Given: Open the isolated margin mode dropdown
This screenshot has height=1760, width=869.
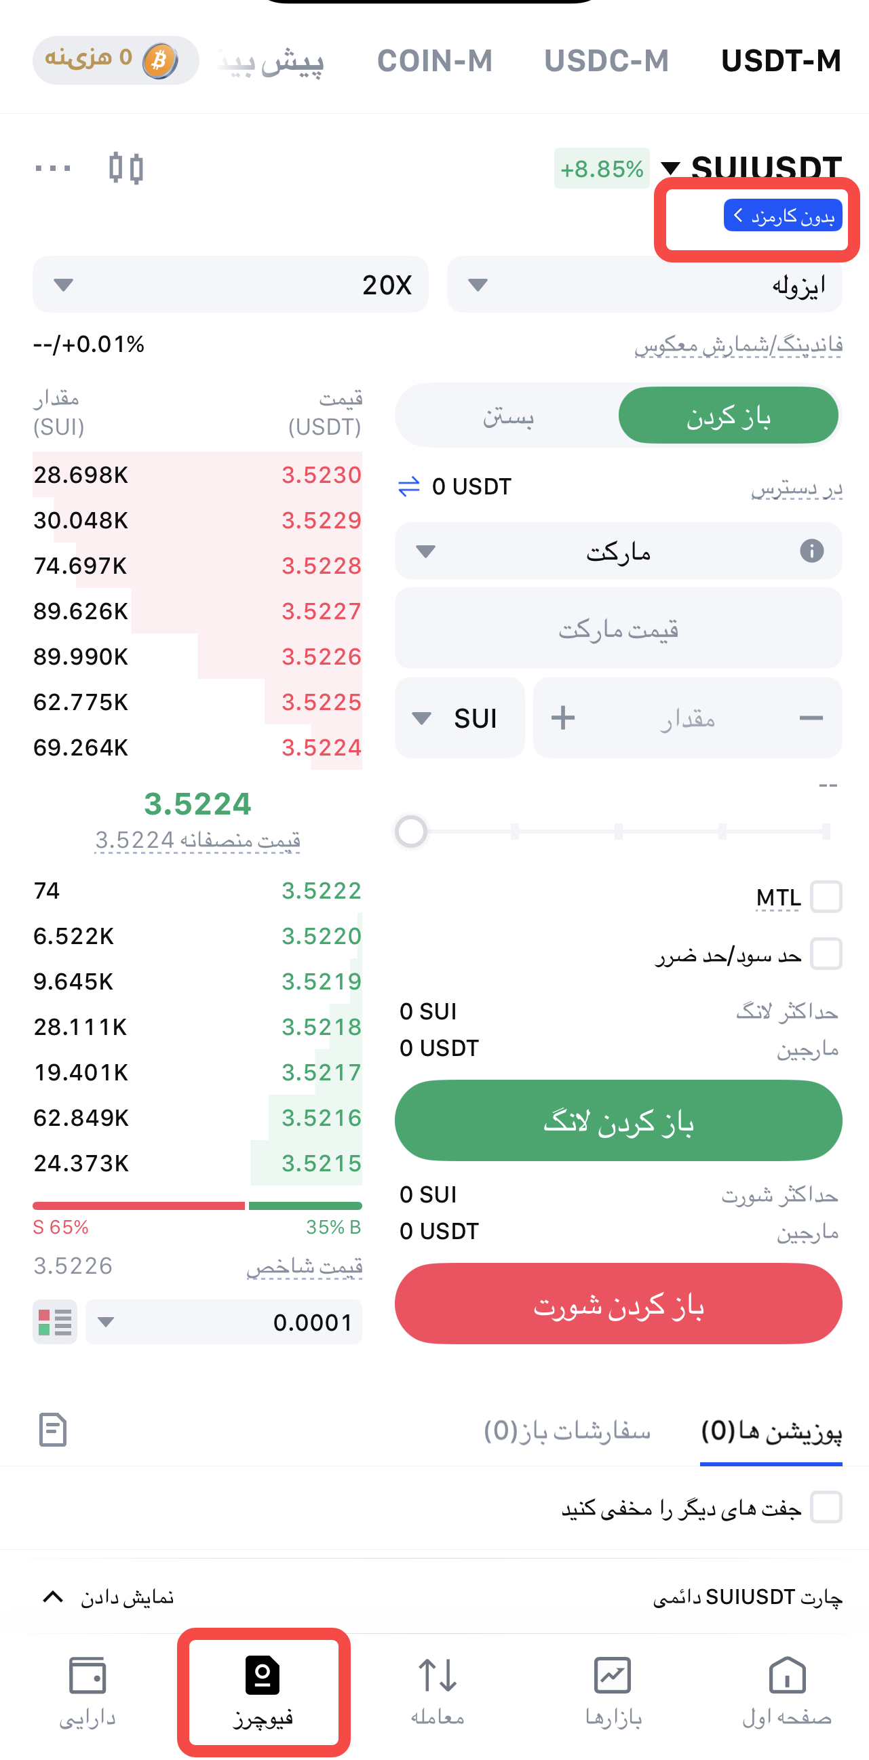Looking at the screenshot, I should tap(644, 284).
